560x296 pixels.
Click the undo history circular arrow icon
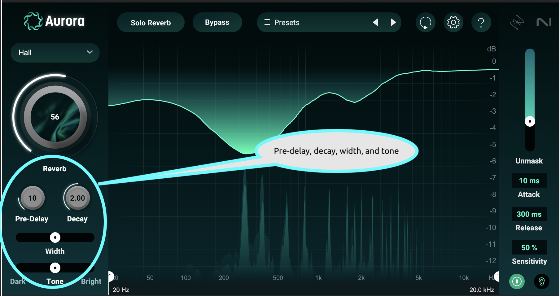[x=425, y=22]
